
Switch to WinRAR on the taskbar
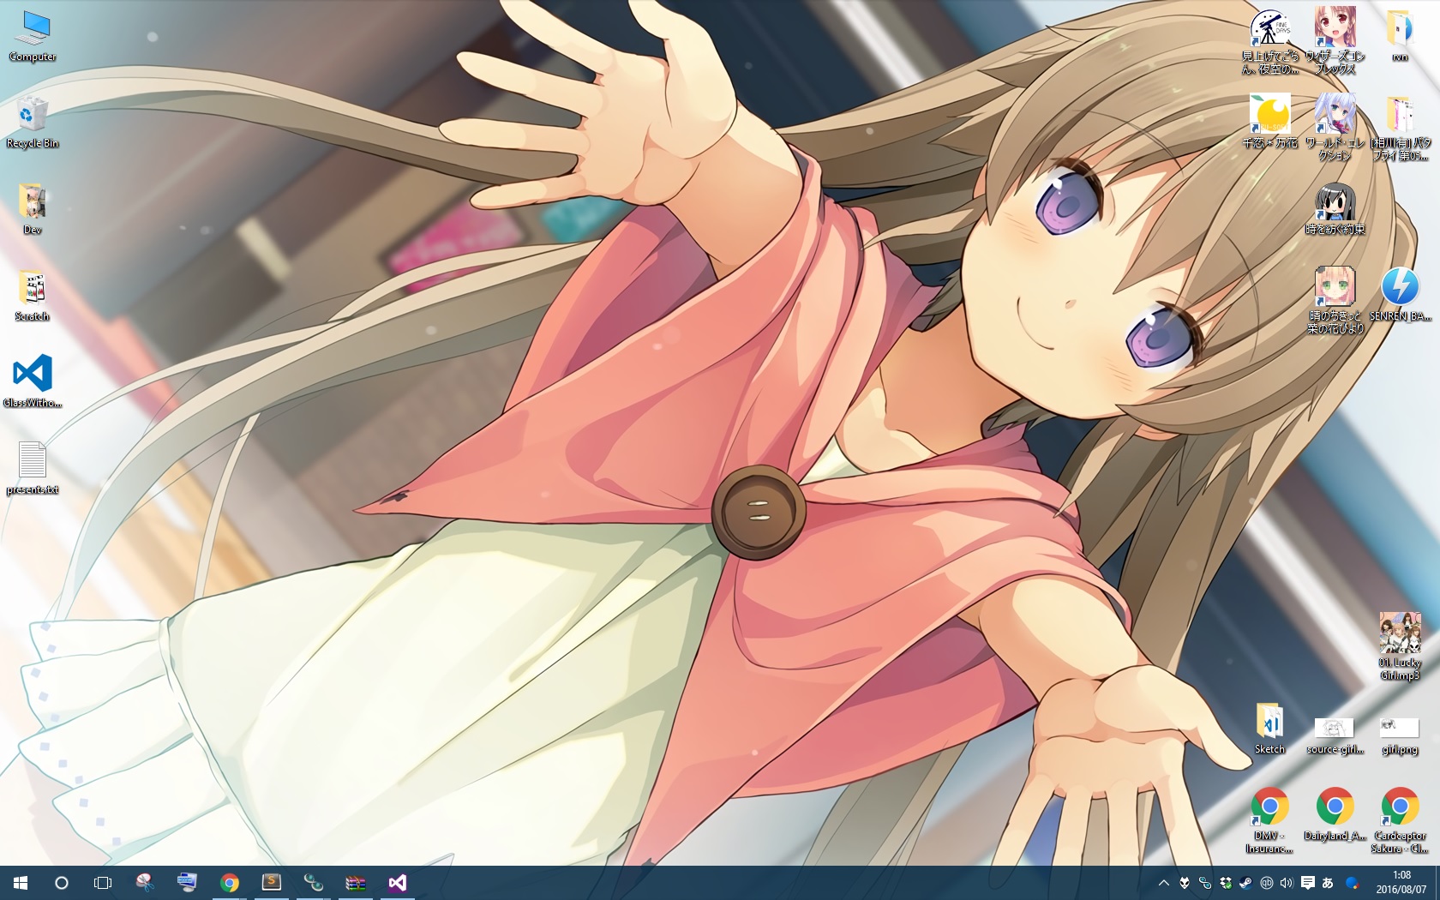pos(355,883)
